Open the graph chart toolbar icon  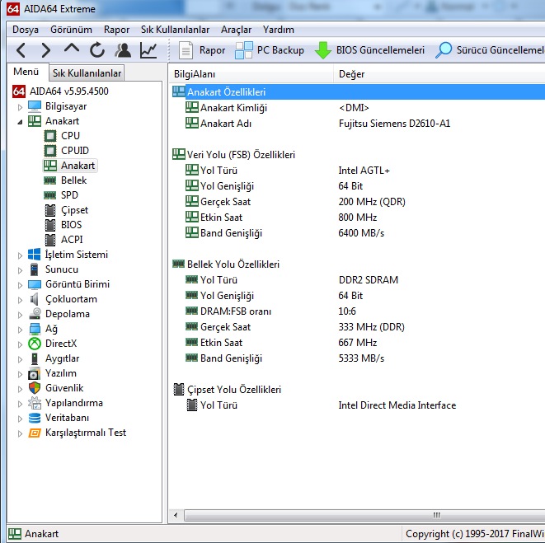pos(148,50)
